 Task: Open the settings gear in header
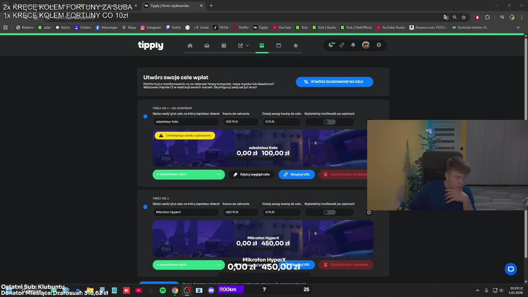click(379, 45)
